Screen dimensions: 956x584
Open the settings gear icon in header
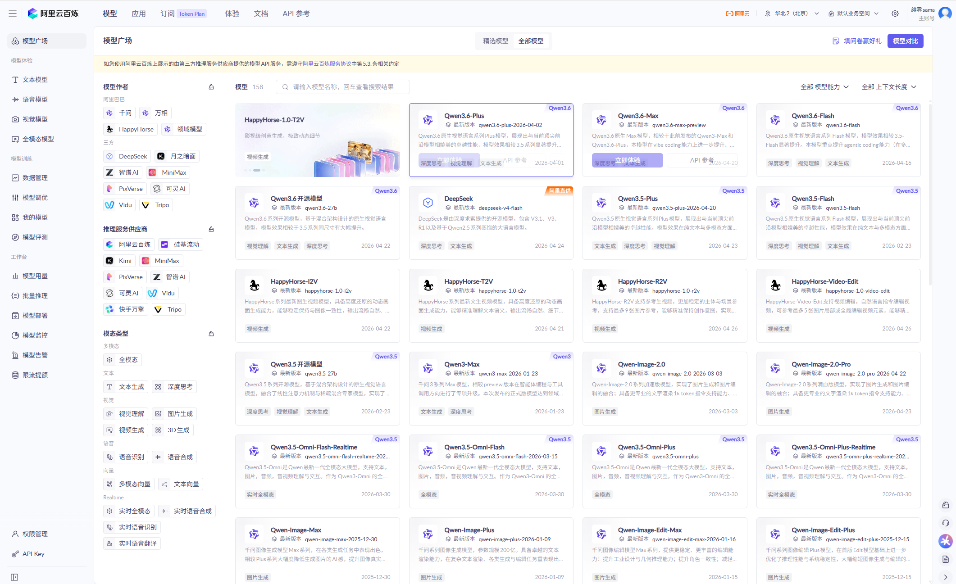click(x=895, y=14)
